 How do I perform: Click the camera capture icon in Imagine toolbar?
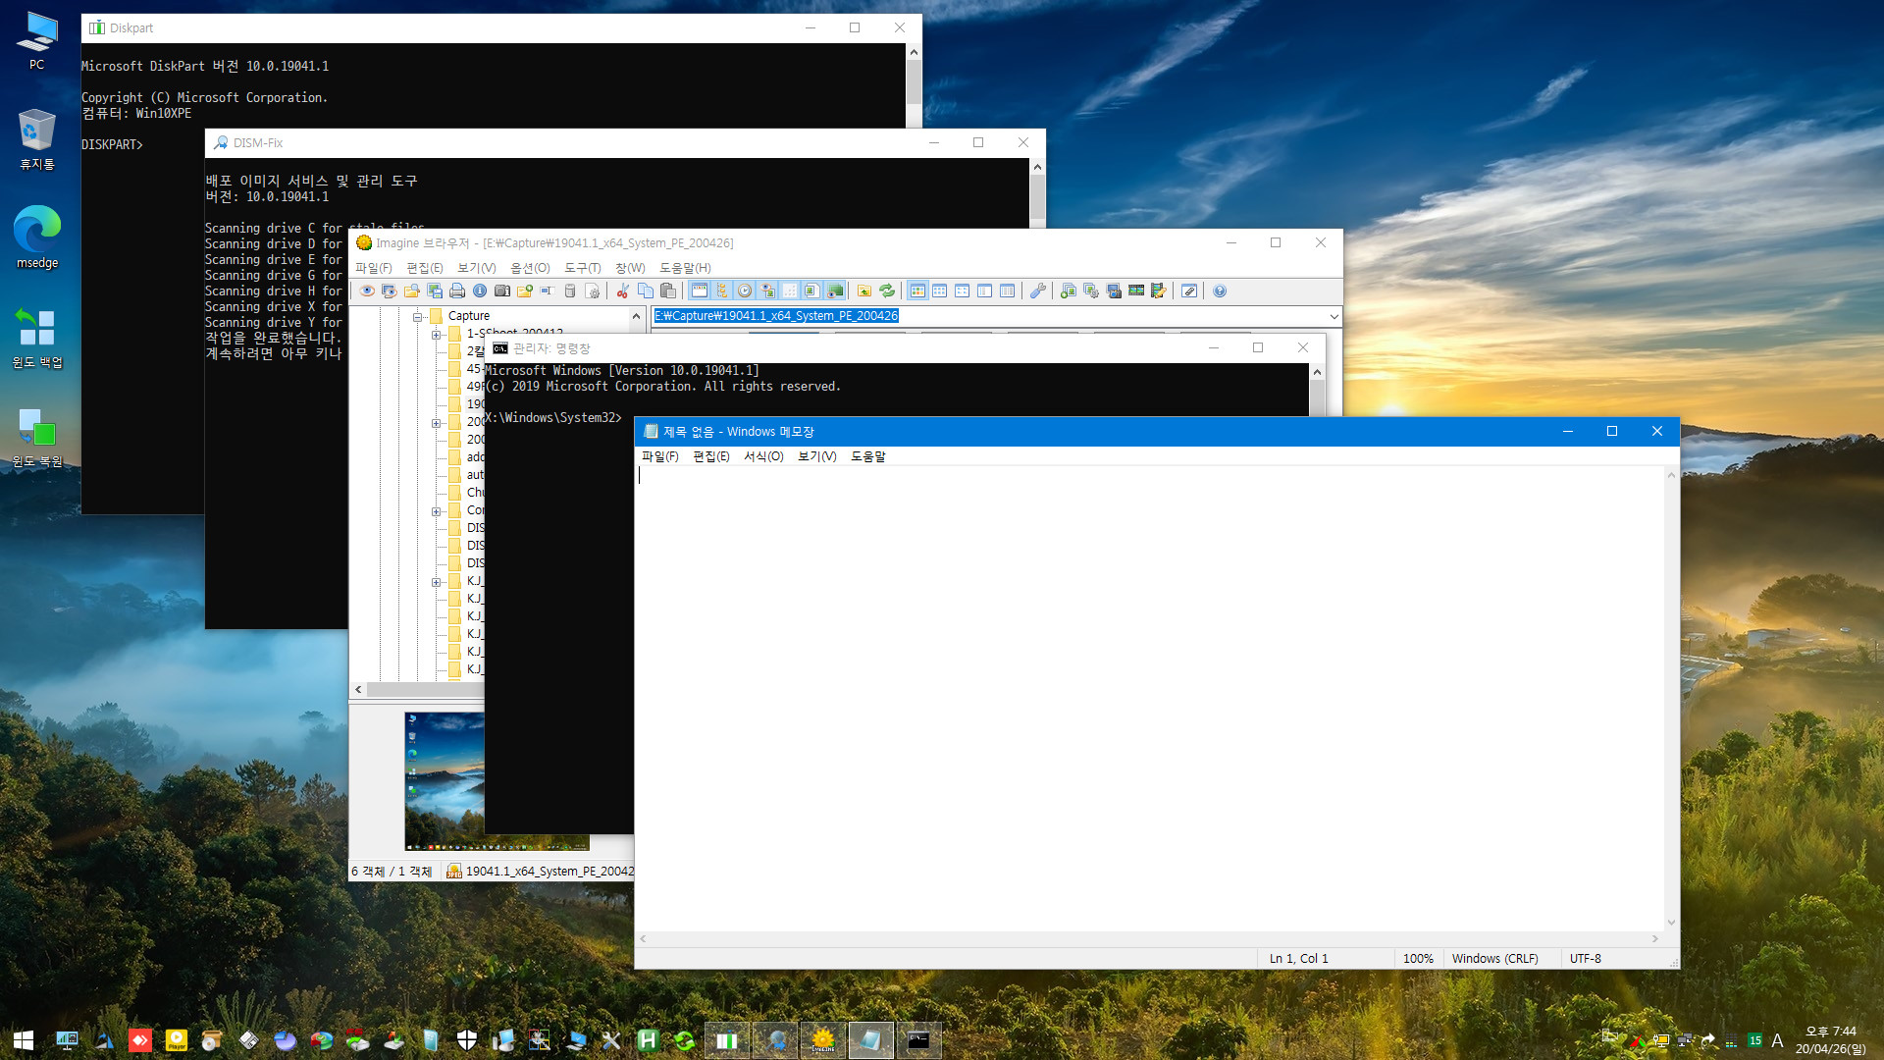pos(502,291)
